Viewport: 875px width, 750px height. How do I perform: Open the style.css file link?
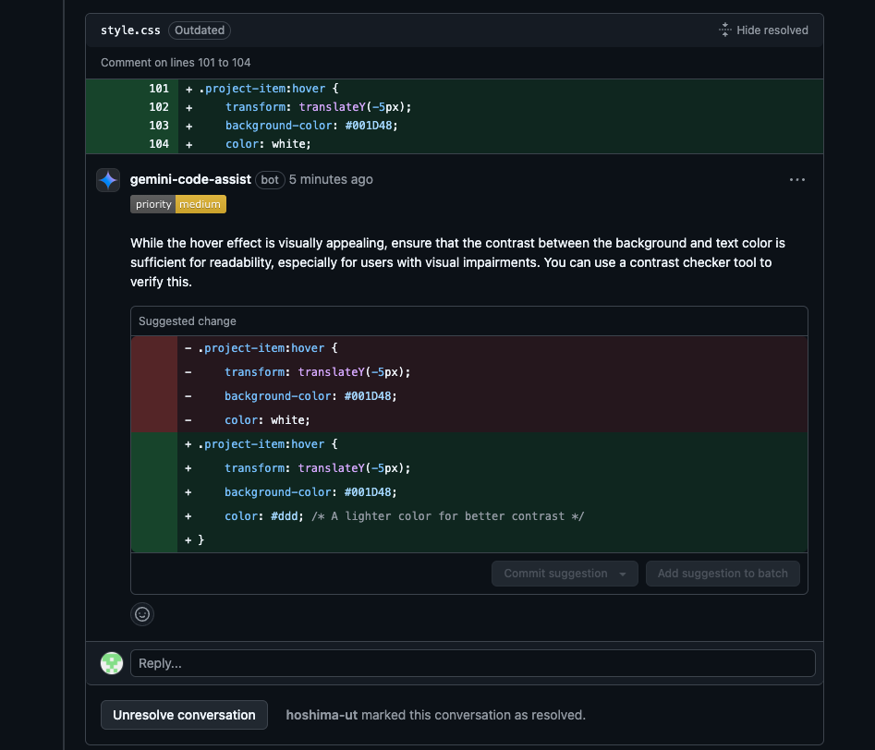click(x=130, y=30)
